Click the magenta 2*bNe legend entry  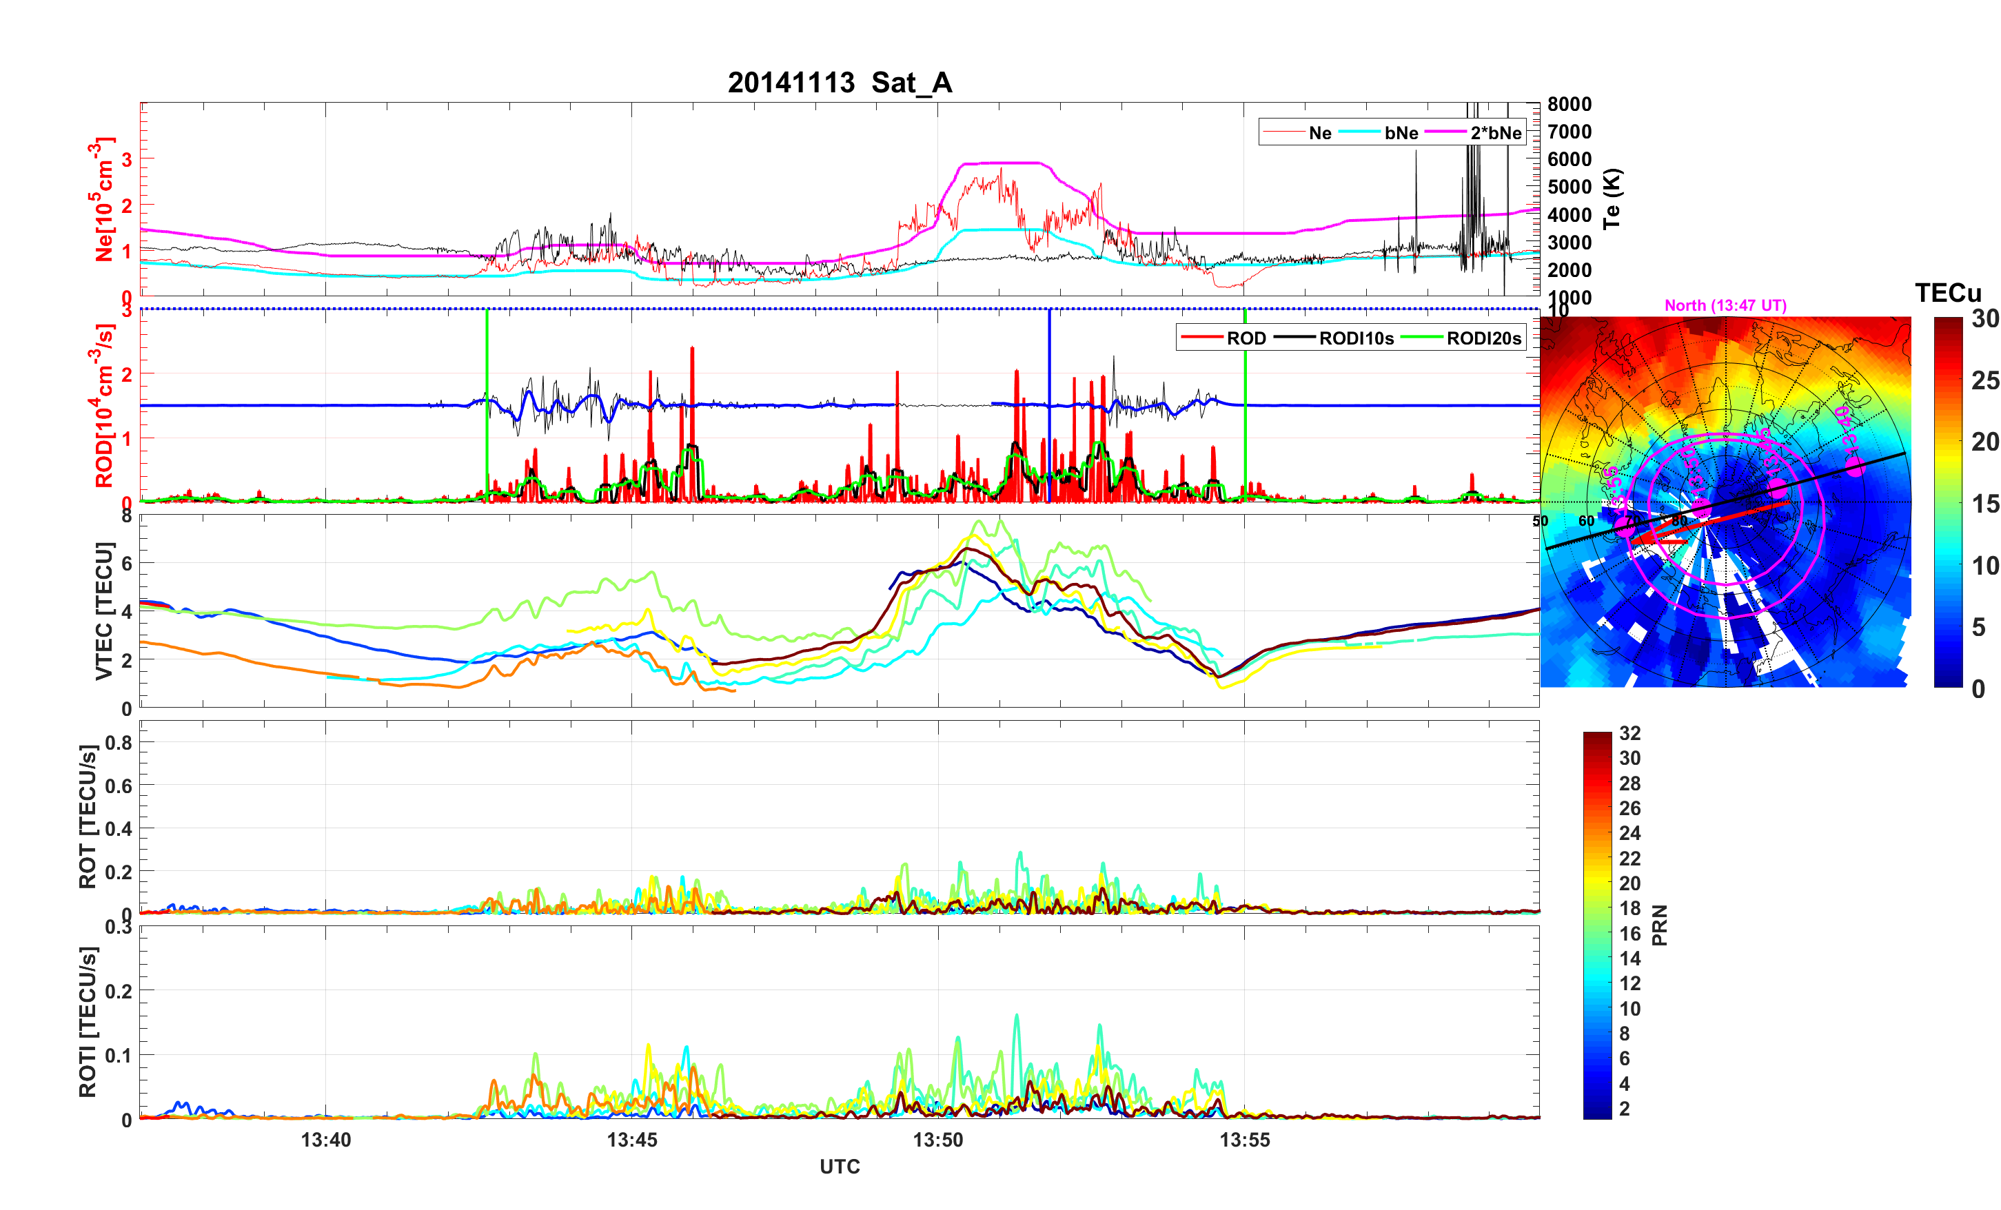pos(1495,133)
